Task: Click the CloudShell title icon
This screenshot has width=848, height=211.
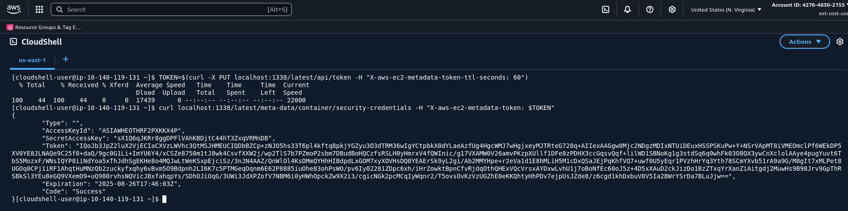Action: (13, 42)
